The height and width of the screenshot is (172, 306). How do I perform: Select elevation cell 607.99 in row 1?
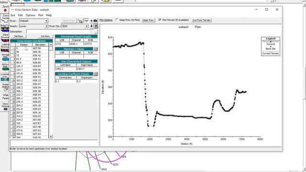pos(40,48)
